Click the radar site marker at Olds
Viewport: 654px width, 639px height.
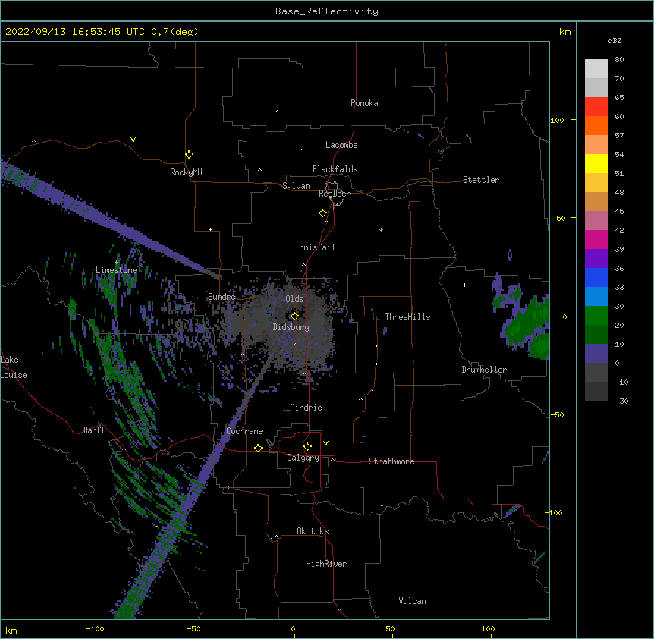tap(294, 316)
